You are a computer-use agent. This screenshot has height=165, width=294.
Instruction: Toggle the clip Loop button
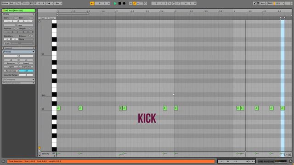click(18, 25)
